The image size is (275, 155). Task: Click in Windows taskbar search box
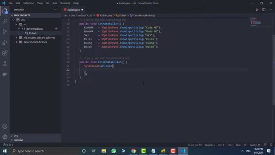(44, 151)
